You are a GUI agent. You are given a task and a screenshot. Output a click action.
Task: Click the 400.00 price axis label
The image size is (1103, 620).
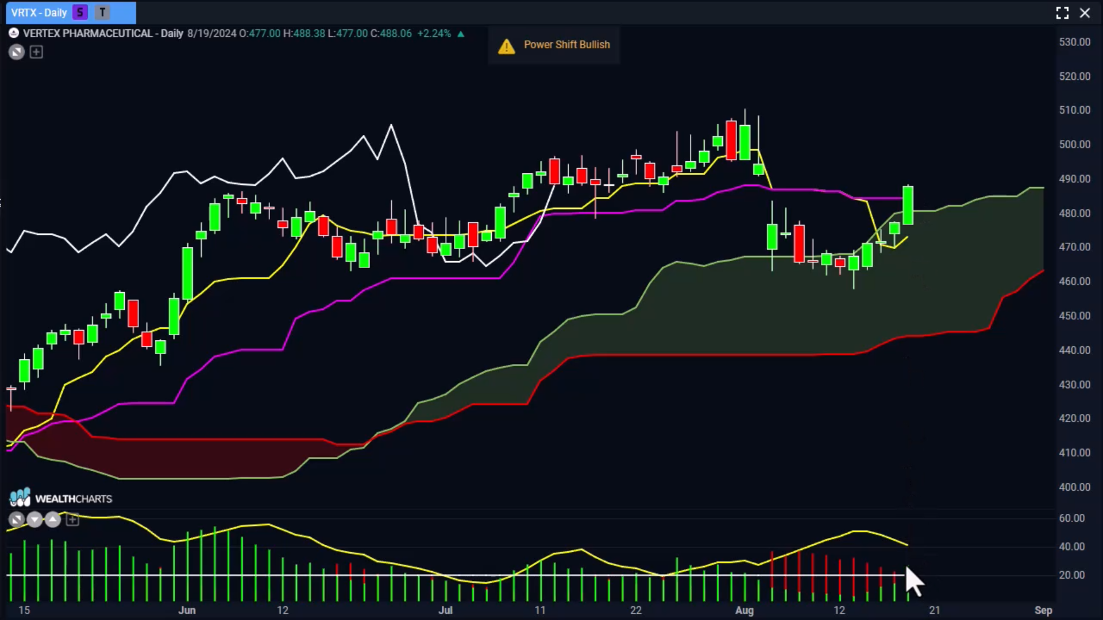1074,487
